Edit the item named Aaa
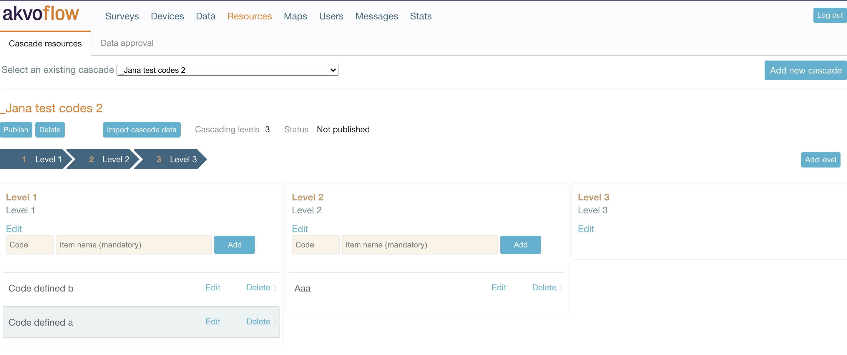This screenshot has width=847, height=355. tap(499, 287)
